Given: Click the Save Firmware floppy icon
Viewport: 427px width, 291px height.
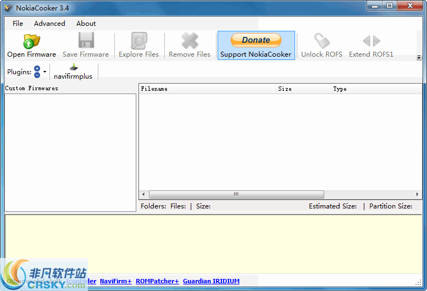Looking at the screenshot, I should tap(86, 40).
